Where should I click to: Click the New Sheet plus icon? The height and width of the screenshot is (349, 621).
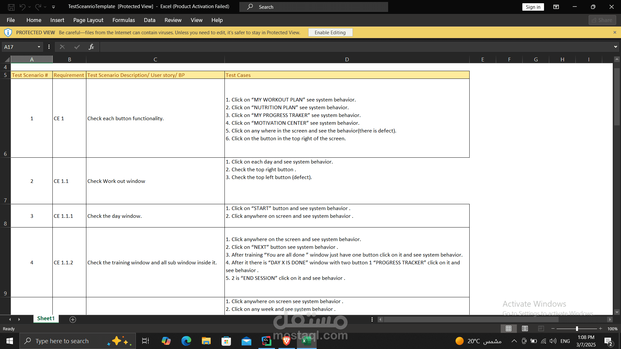tap(73, 320)
